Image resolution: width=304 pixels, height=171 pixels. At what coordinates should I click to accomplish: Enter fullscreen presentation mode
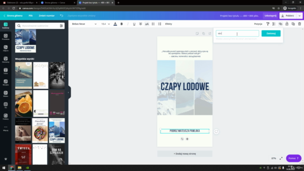[281, 158]
